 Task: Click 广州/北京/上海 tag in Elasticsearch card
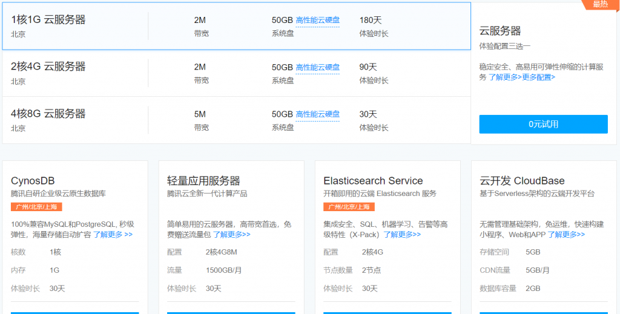click(349, 207)
